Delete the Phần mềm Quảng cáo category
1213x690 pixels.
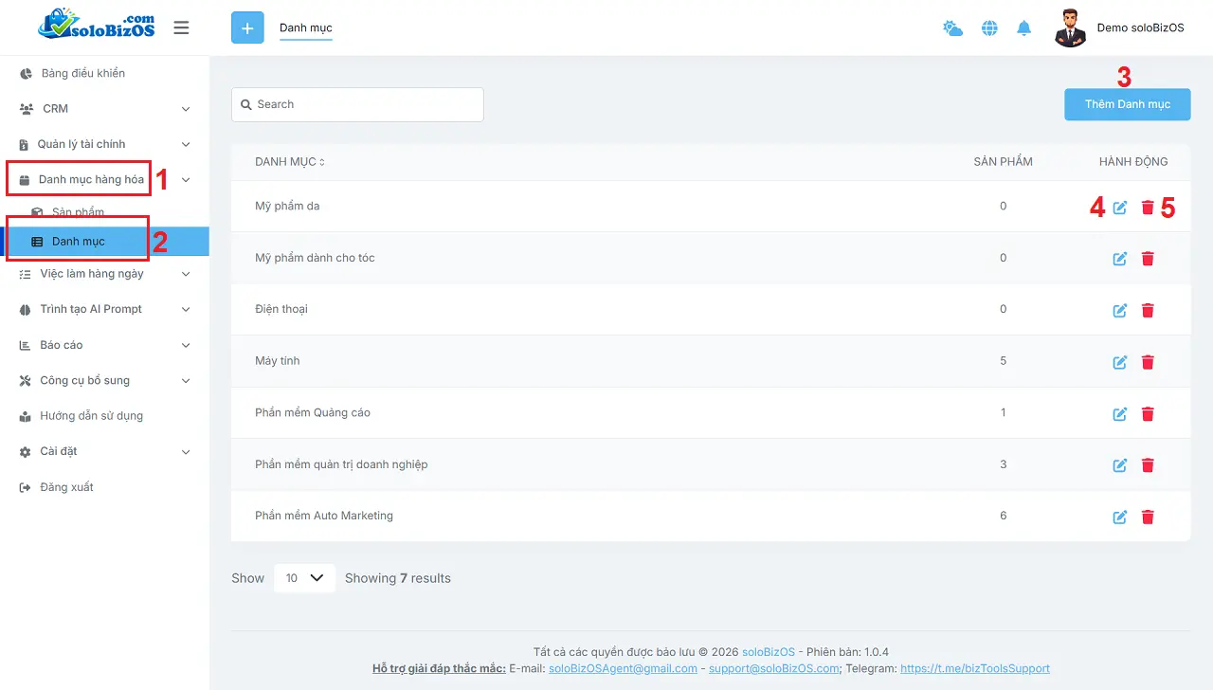[1148, 414]
